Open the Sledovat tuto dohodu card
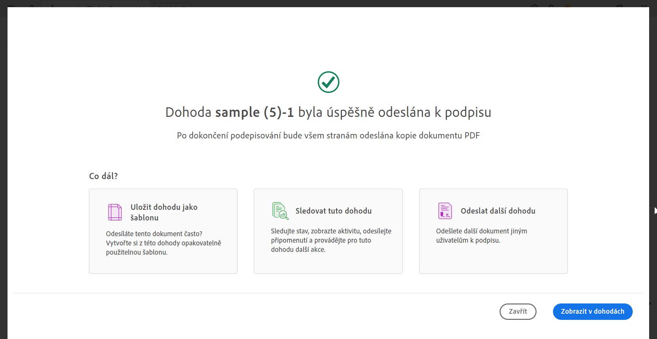The width and height of the screenshot is (657, 339). pyautogui.click(x=328, y=231)
